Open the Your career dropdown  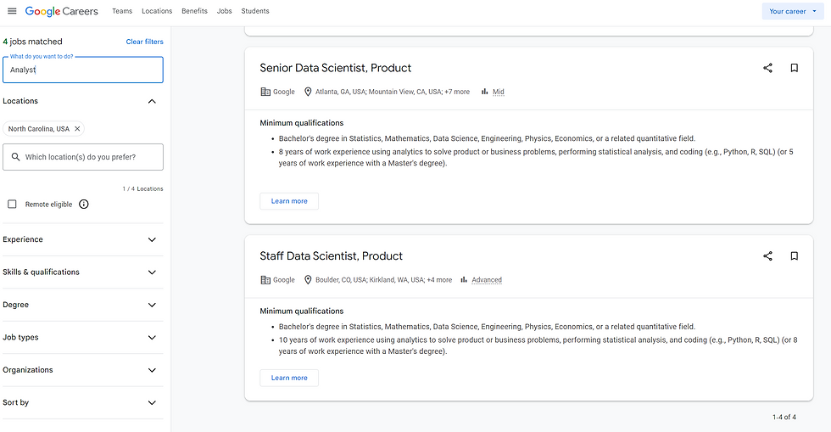[792, 11]
